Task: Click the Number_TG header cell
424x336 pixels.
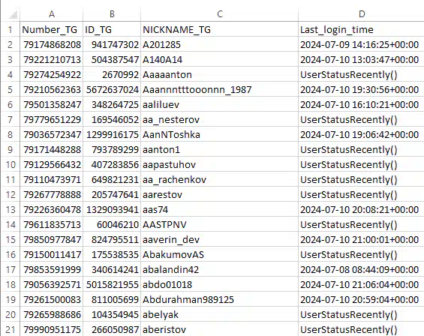Action: click(51, 29)
